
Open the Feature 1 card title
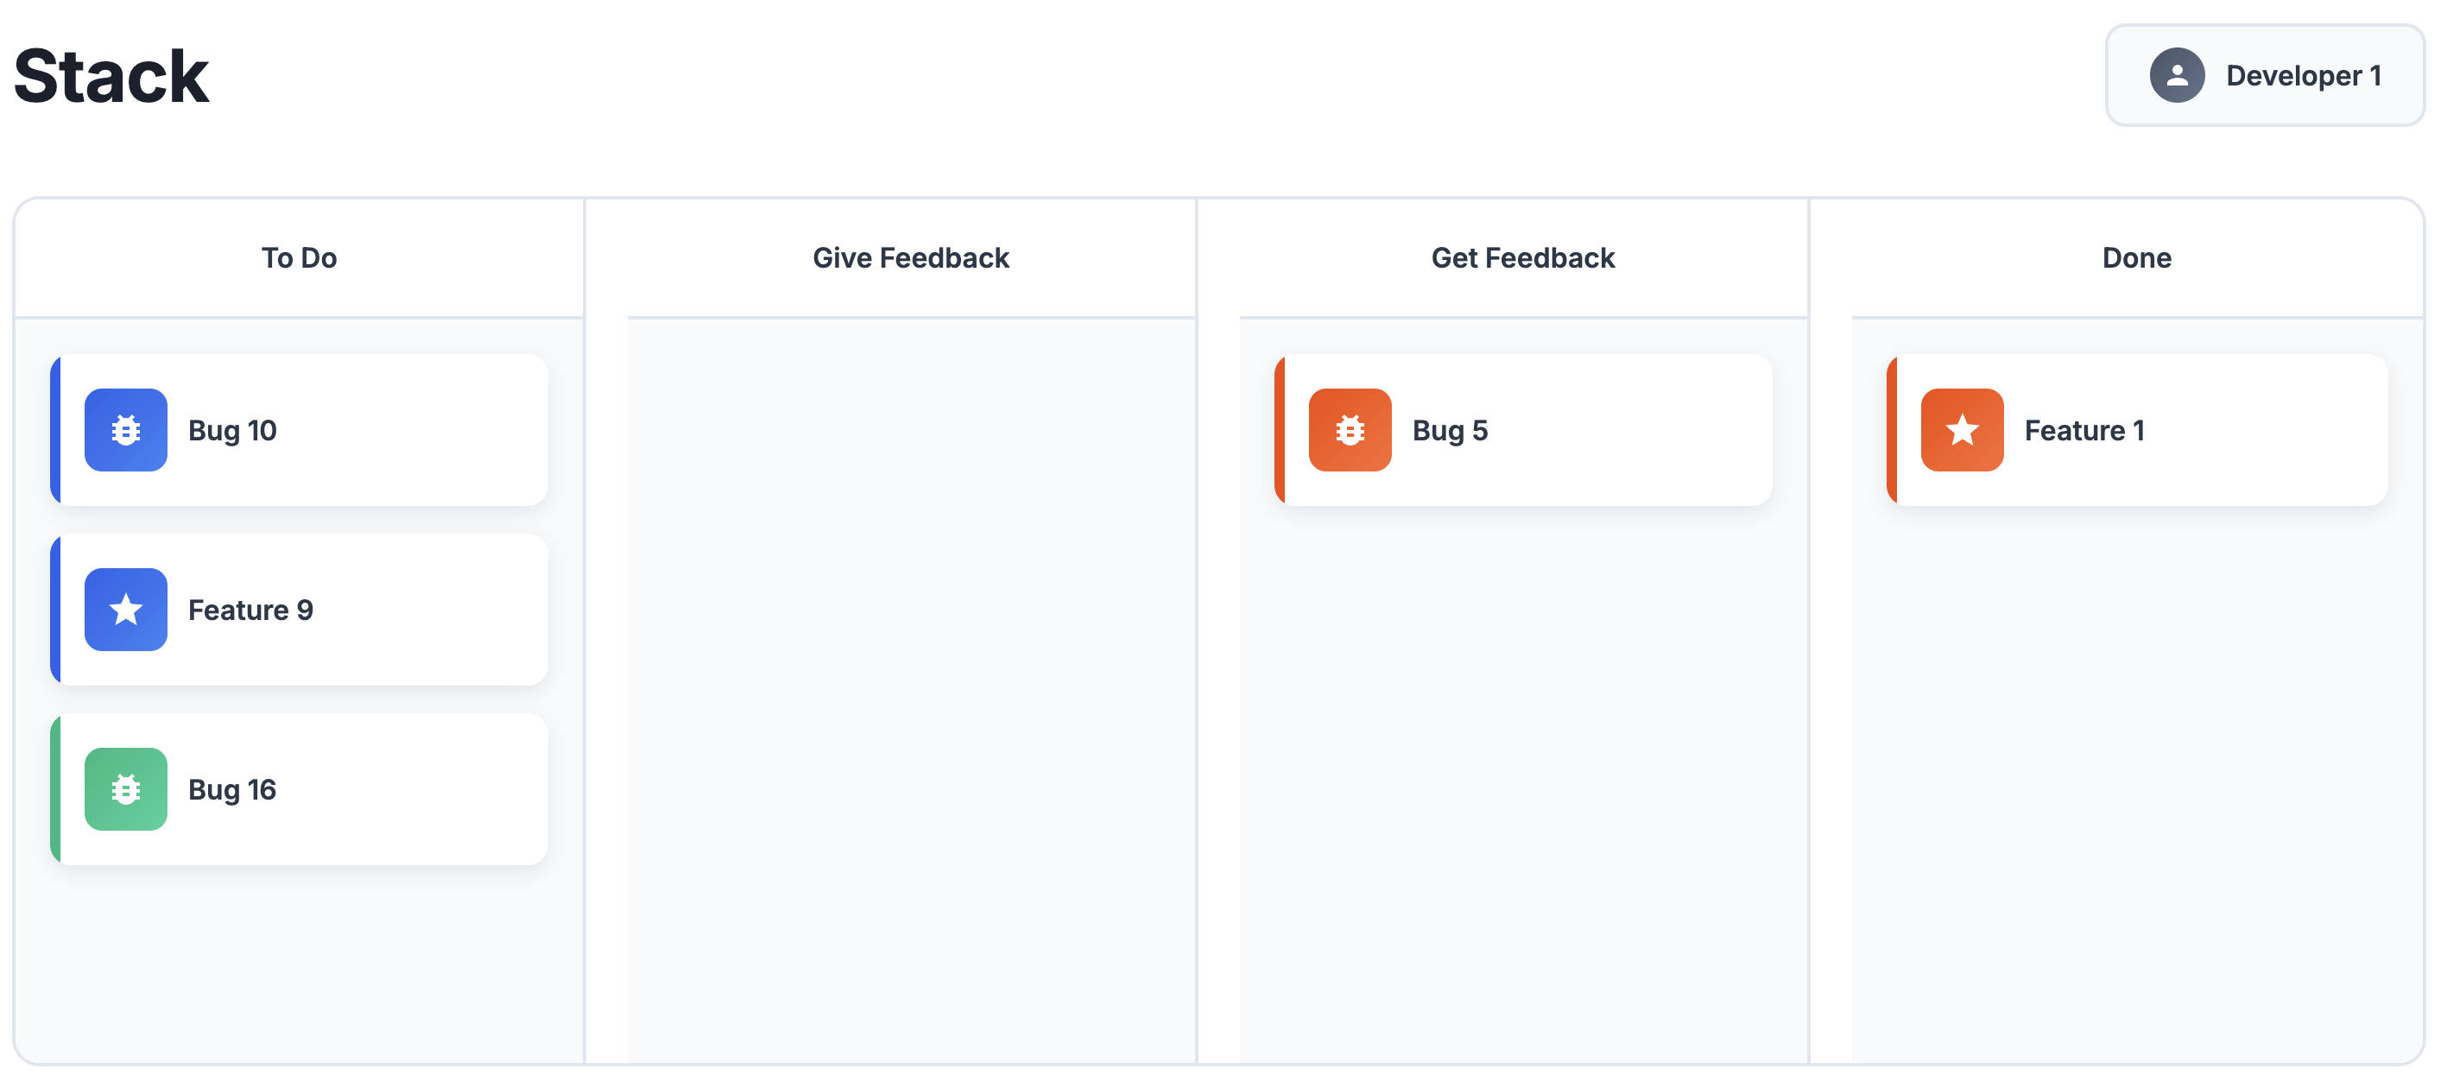tap(2084, 429)
